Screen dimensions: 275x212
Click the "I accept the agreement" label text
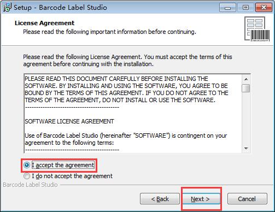pyautogui.click(x=63, y=165)
